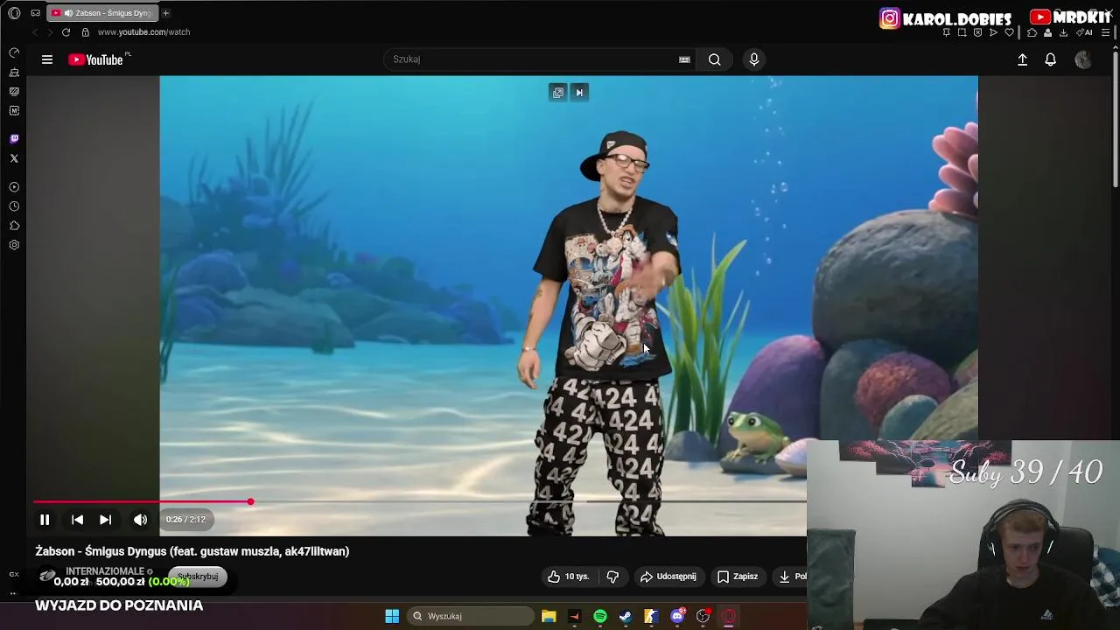Click the Wyszukaj taskbar search box
The width and height of the screenshot is (1120, 630).
472,616
